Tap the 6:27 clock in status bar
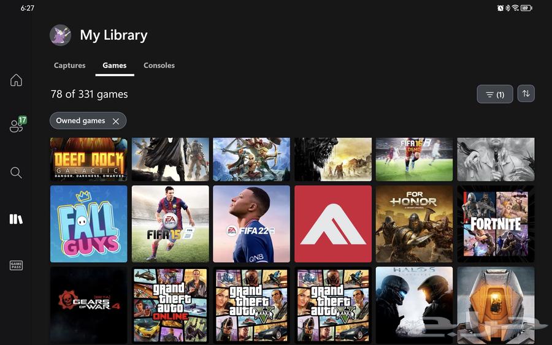This screenshot has height=345, width=552. click(28, 8)
